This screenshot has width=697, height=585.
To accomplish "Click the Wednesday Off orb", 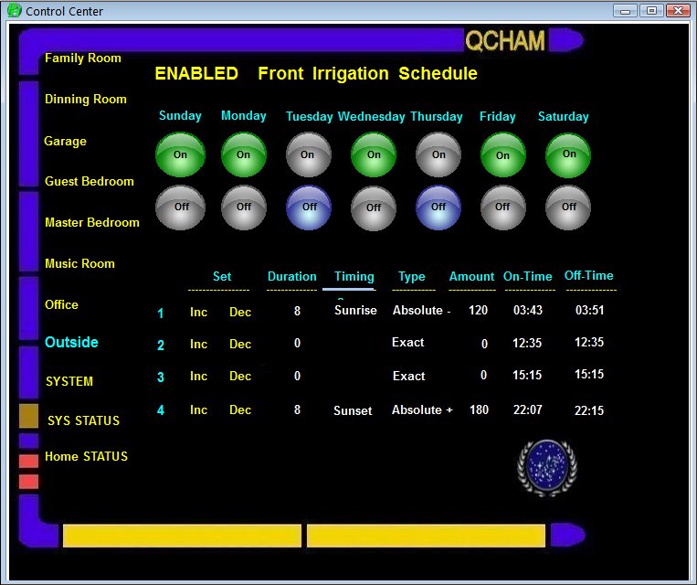I will coord(374,207).
